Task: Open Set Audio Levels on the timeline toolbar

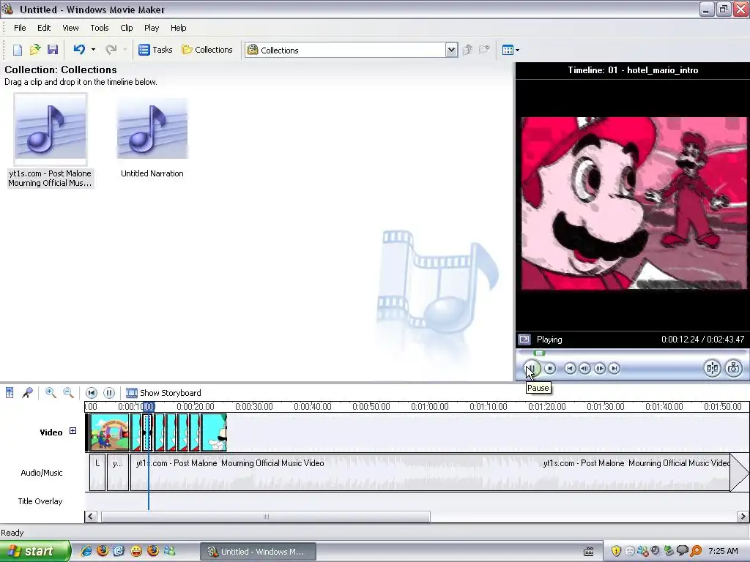Action: [x=10, y=393]
